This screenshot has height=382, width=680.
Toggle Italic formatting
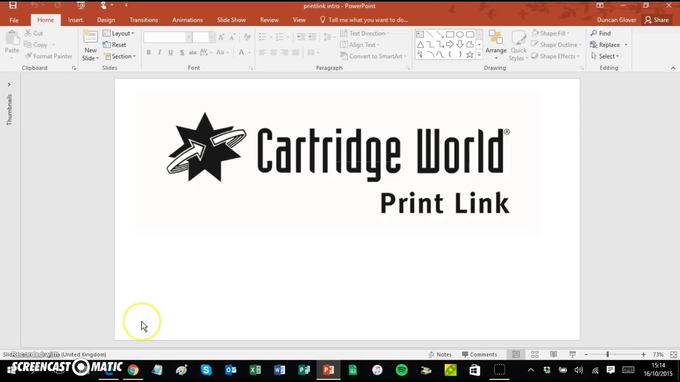click(x=159, y=53)
